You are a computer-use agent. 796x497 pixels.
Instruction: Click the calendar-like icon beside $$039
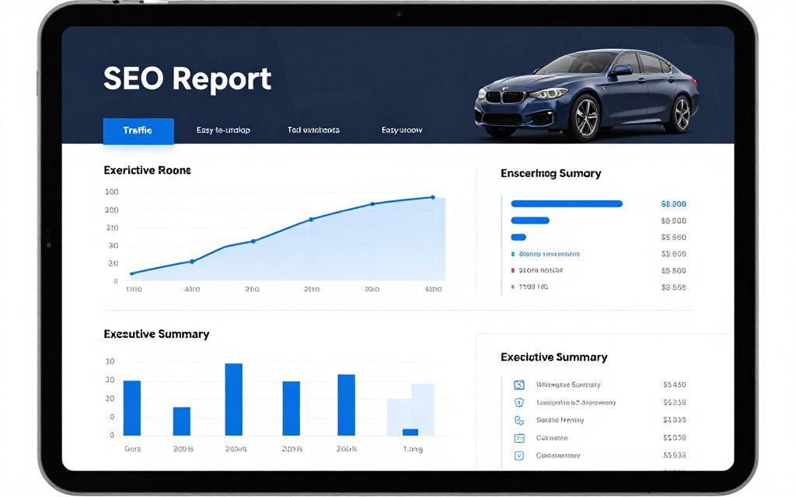tap(518, 438)
